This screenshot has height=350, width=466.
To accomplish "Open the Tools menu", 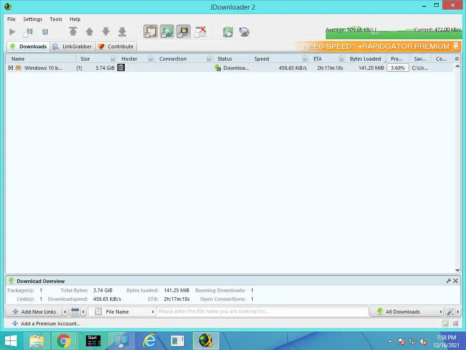I will click(x=56, y=19).
